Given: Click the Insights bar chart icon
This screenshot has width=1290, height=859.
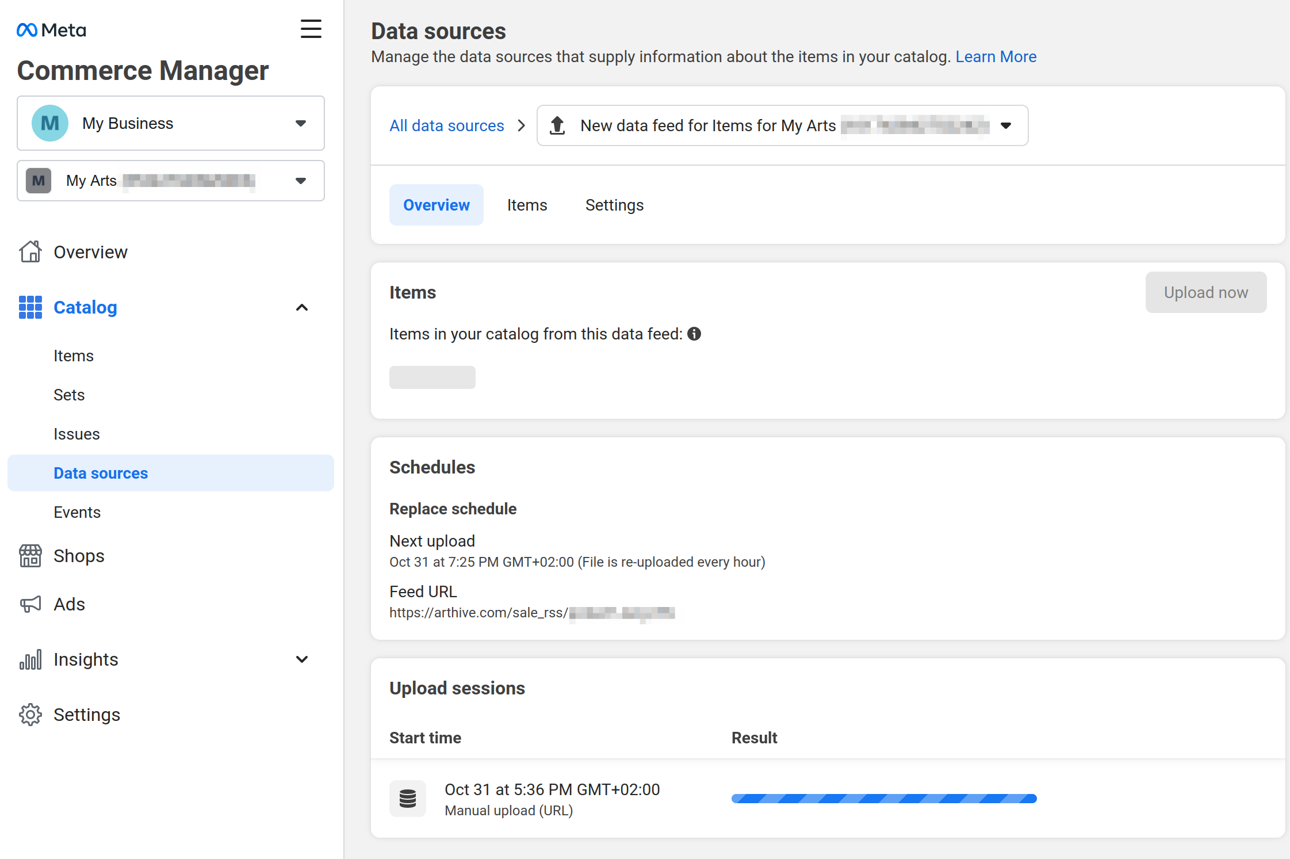Looking at the screenshot, I should [x=30, y=659].
